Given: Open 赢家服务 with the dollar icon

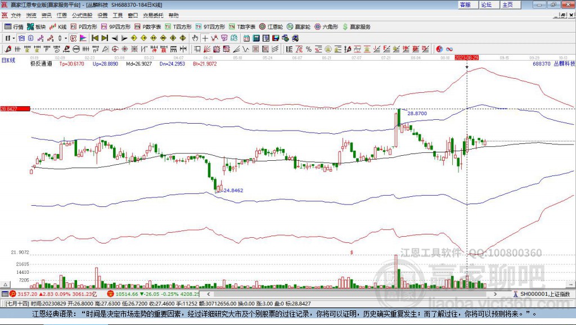Looking at the screenshot, I should tap(357, 27).
